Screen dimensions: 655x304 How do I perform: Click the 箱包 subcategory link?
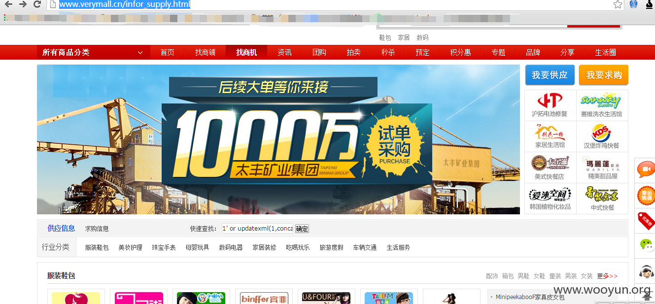coord(508,276)
